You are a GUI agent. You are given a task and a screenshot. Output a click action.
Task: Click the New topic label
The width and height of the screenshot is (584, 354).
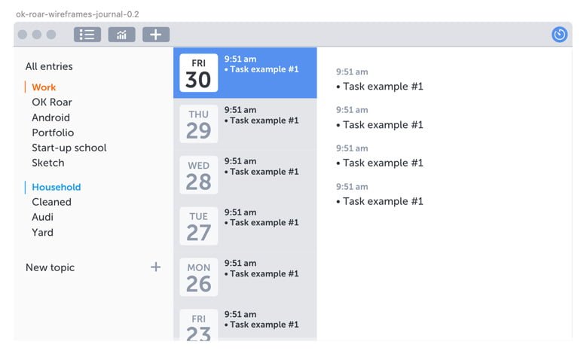pos(50,267)
